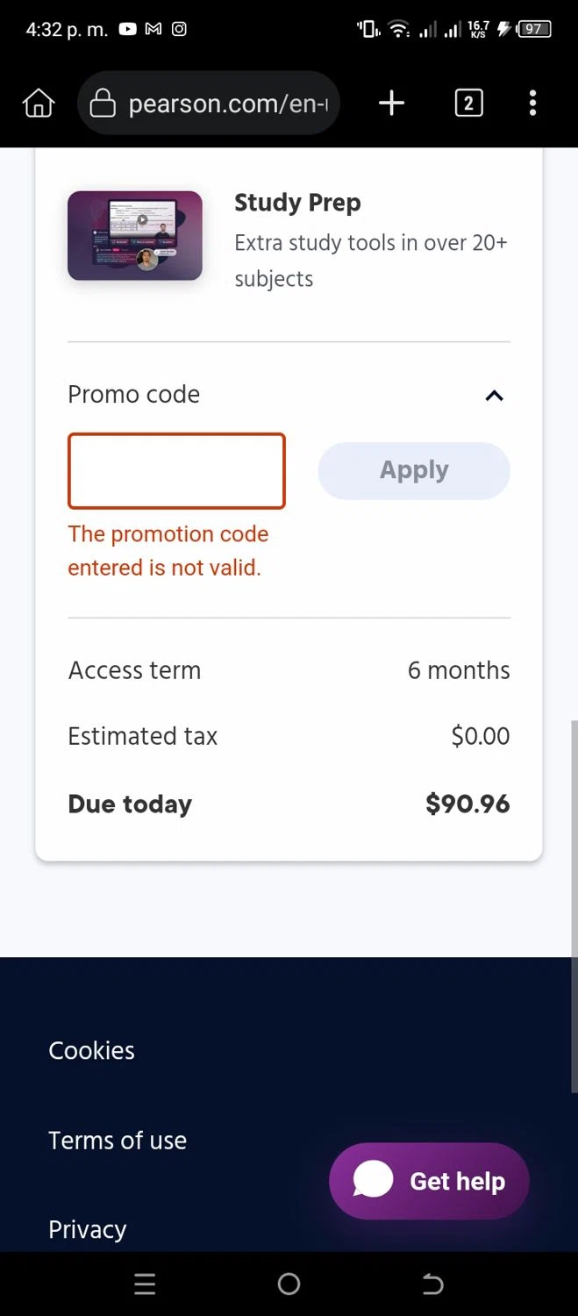
Task: Open the Cookies footer link
Action: pos(91,1050)
